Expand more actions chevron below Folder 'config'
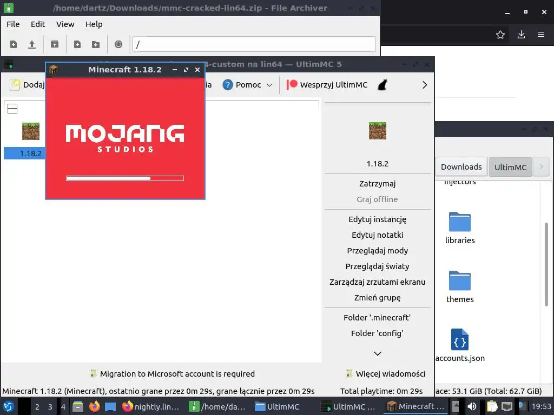 click(377, 353)
